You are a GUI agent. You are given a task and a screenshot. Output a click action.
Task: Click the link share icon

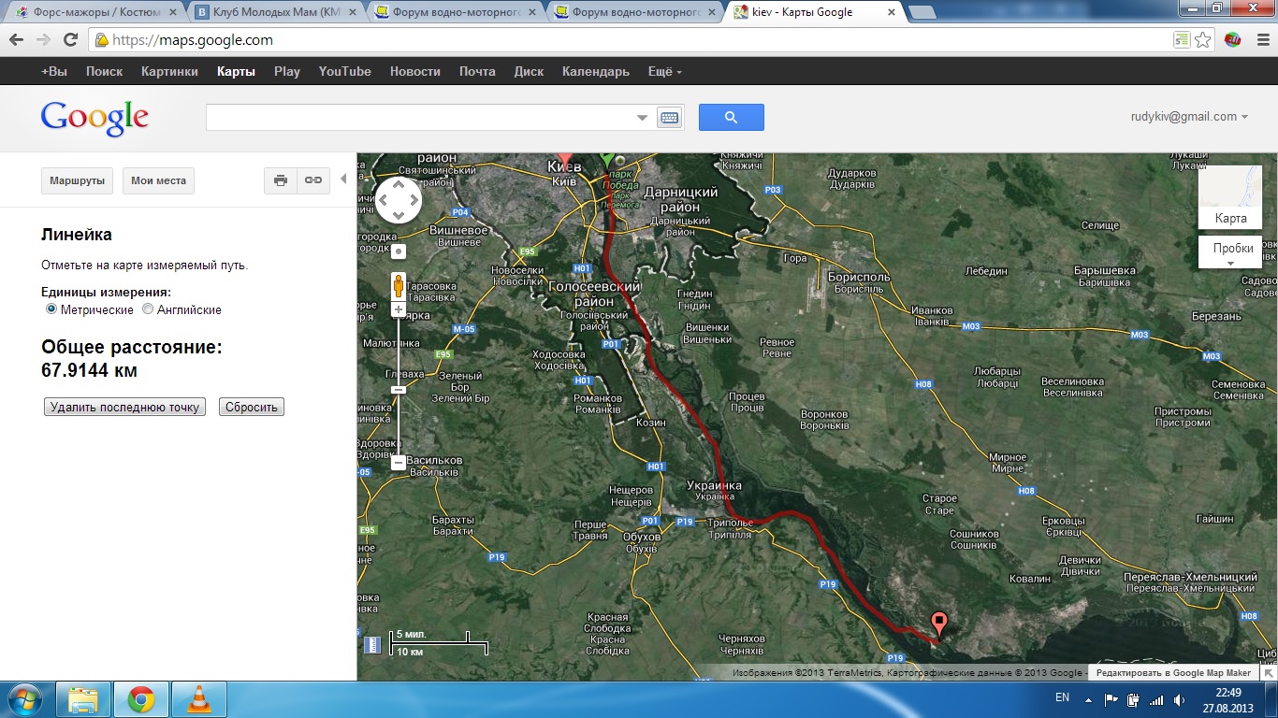coord(313,180)
